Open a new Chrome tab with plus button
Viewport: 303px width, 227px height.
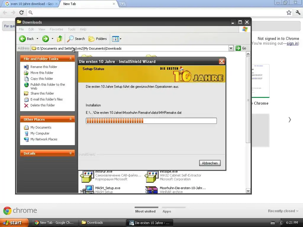point(122,4)
